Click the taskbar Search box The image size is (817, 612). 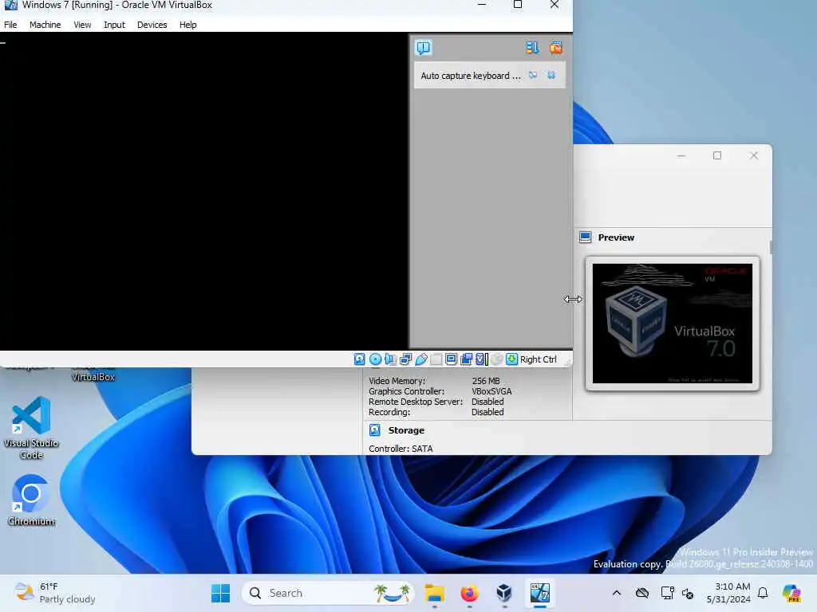[x=328, y=593]
